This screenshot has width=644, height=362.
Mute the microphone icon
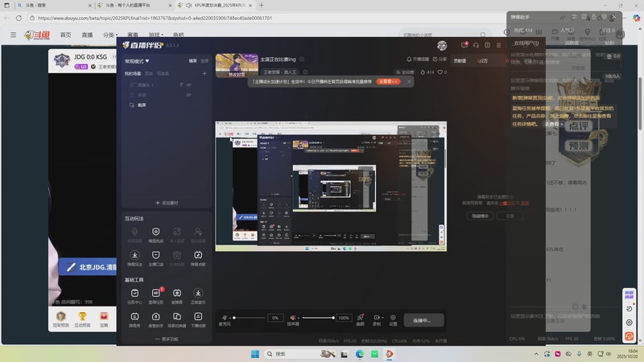[225, 318]
